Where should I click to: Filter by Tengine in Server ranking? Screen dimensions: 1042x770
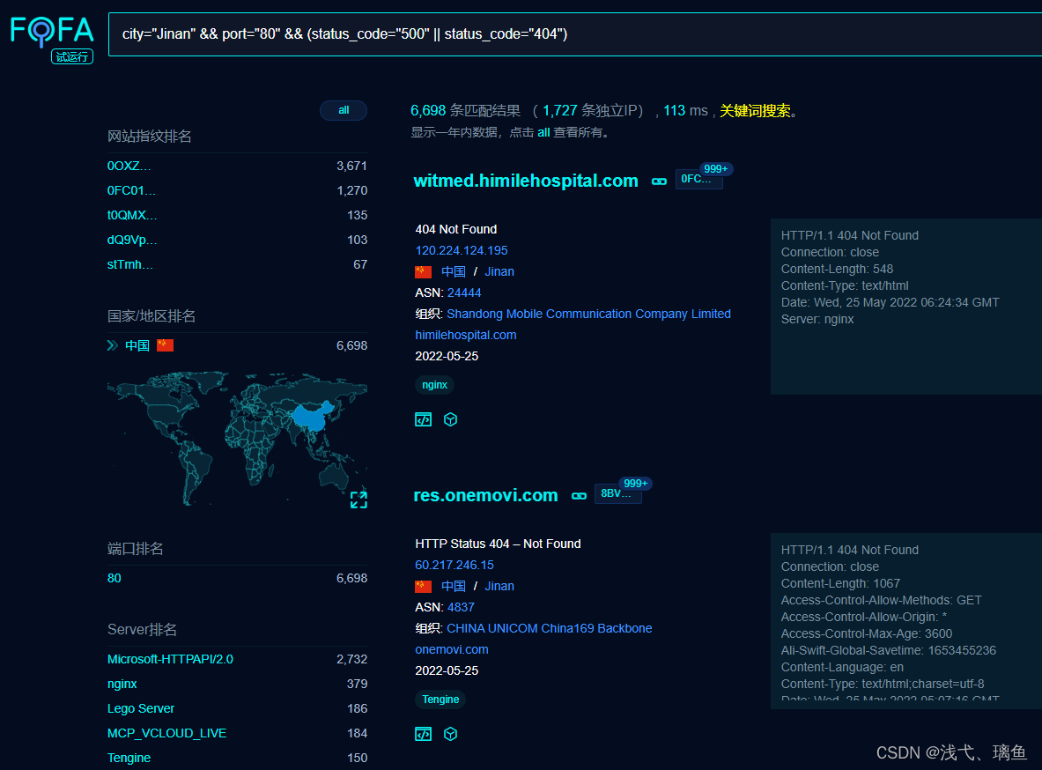click(129, 758)
